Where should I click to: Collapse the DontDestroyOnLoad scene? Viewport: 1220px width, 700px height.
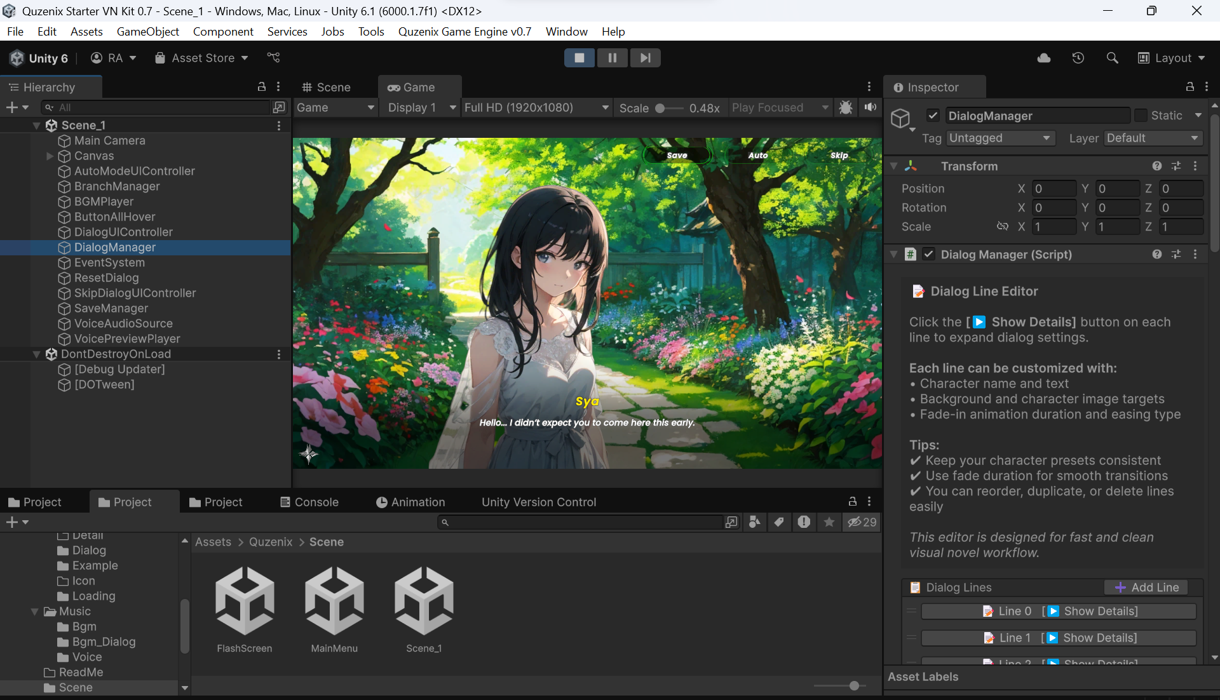37,354
